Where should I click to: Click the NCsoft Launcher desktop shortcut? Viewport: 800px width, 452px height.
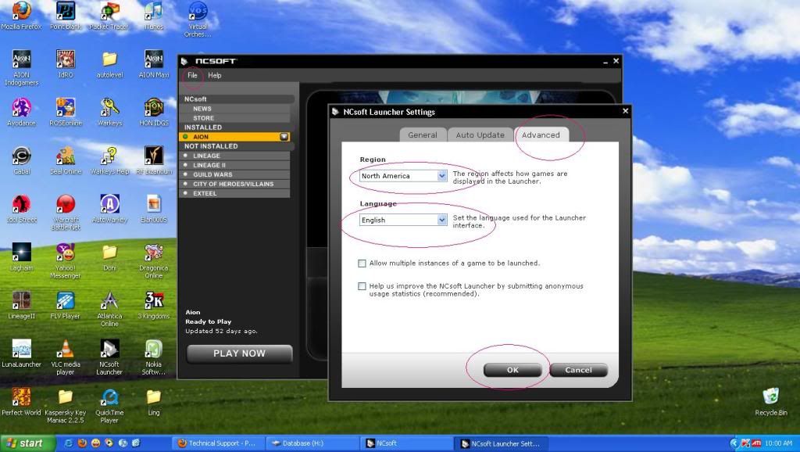[109, 349]
